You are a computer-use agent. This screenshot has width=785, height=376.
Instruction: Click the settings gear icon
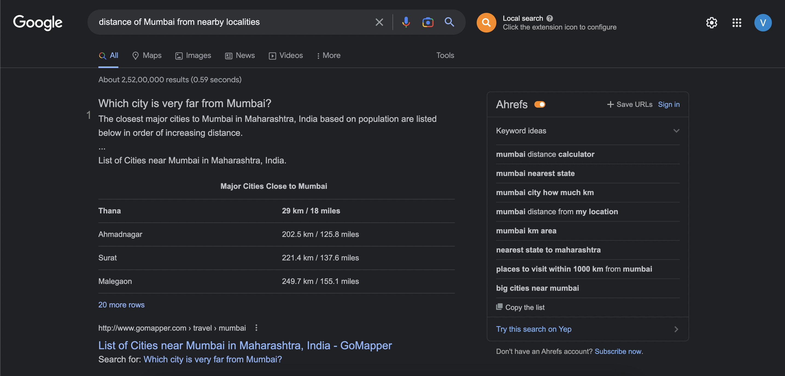pos(711,22)
